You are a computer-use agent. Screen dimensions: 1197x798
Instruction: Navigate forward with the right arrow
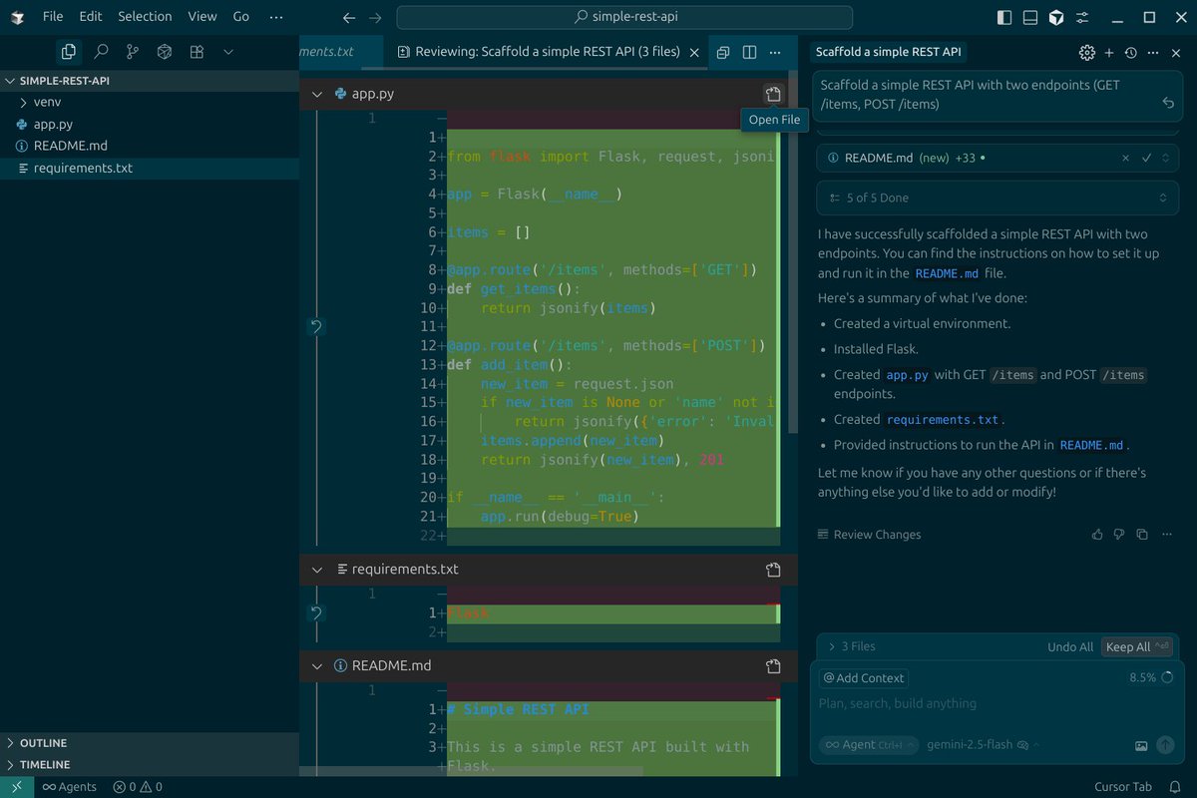pyautogui.click(x=375, y=18)
